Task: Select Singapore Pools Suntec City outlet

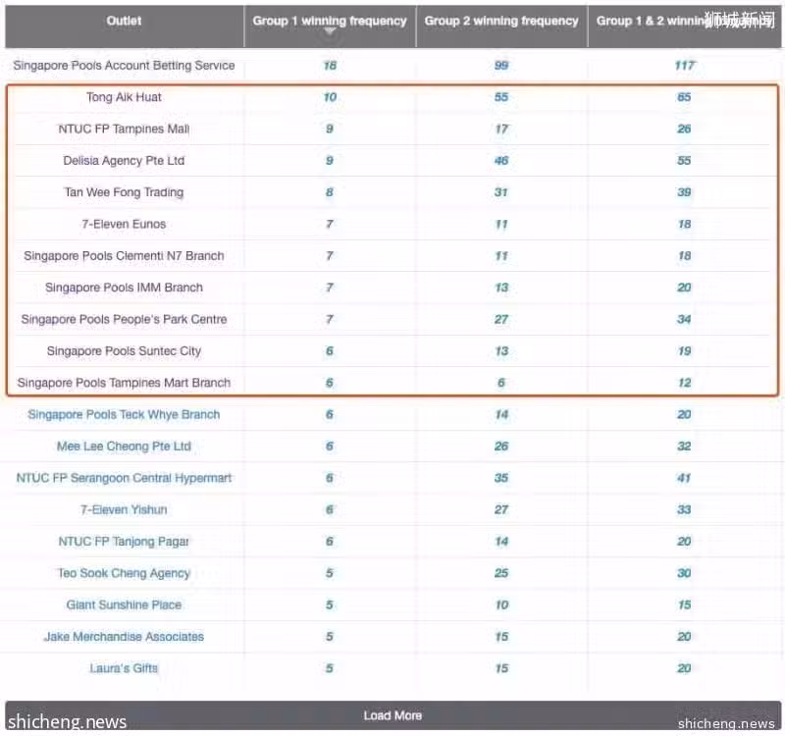Action: click(125, 351)
